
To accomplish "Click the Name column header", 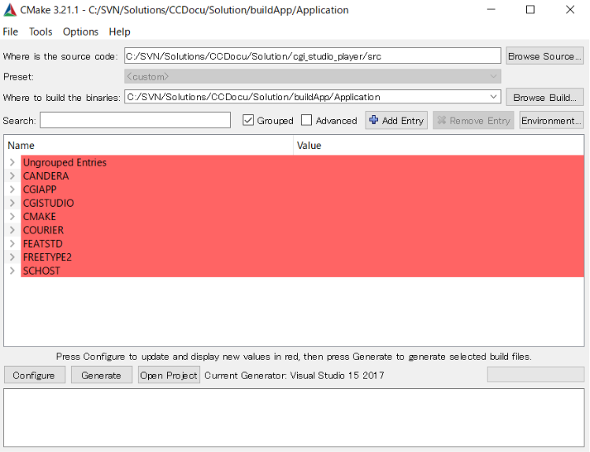I will (x=148, y=145).
